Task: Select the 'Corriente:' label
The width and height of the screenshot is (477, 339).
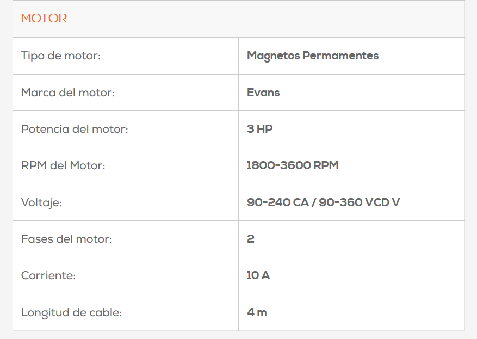Action: (x=48, y=275)
